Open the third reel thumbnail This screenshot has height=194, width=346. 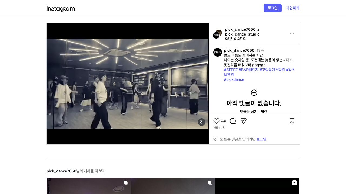click(257, 186)
